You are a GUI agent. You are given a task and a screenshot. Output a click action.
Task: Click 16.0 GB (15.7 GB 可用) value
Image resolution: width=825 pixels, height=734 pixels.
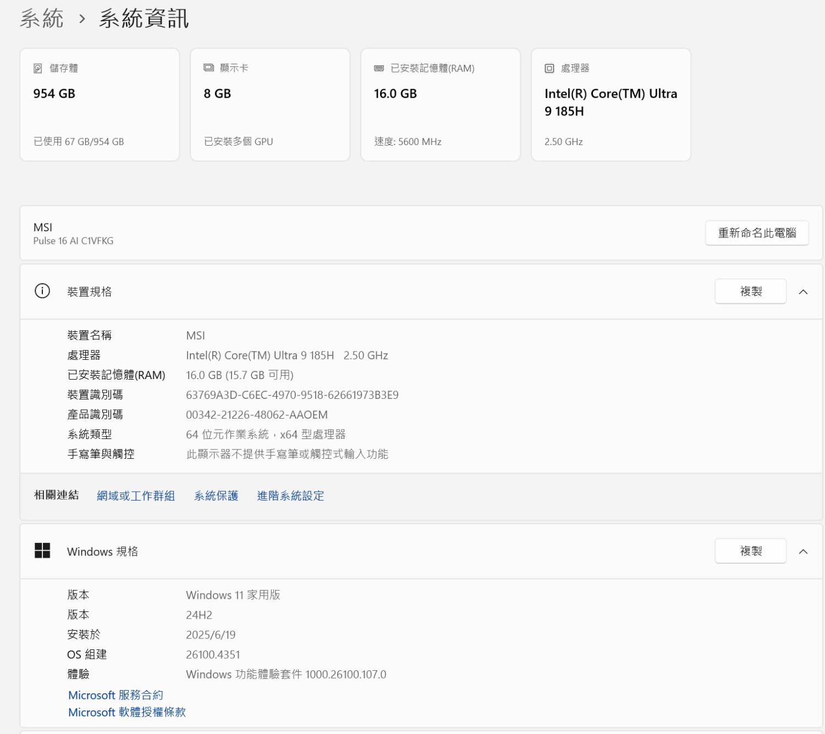click(x=240, y=375)
